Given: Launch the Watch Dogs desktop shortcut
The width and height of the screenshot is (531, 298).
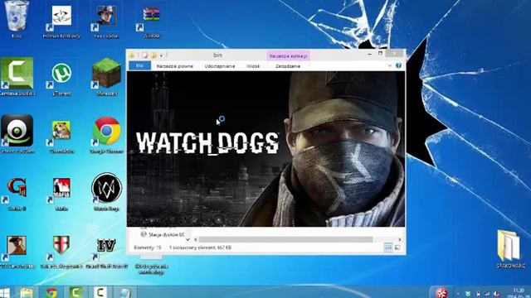Looking at the screenshot, I should (x=106, y=192).
